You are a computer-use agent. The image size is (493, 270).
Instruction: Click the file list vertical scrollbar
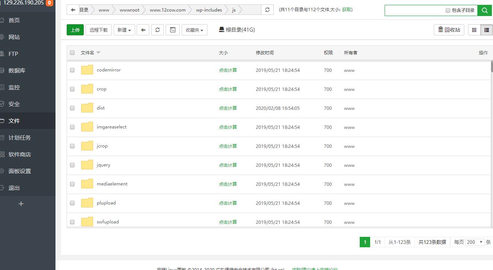click(492, 66)
